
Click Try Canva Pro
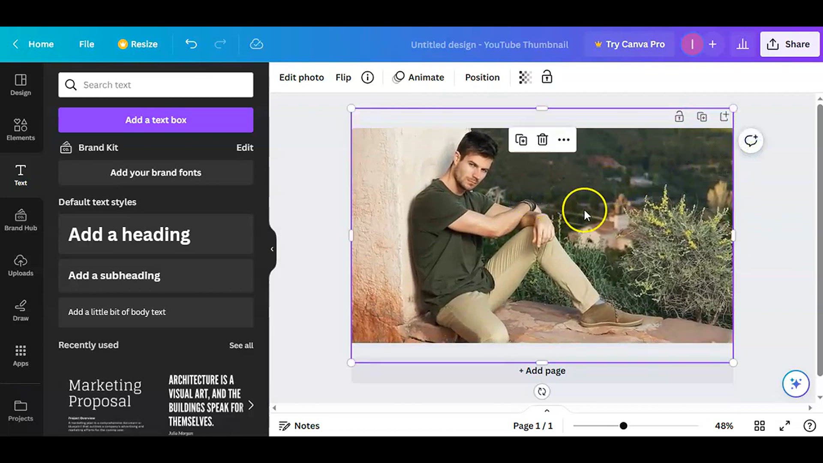pos(629,44)
